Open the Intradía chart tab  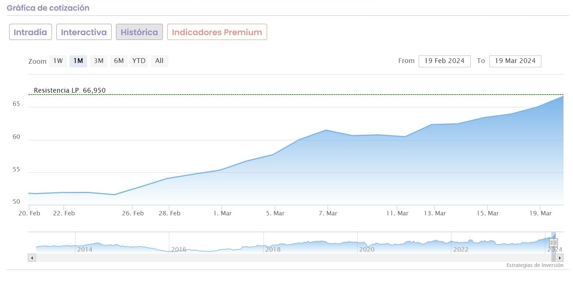[x=30, y=32]
